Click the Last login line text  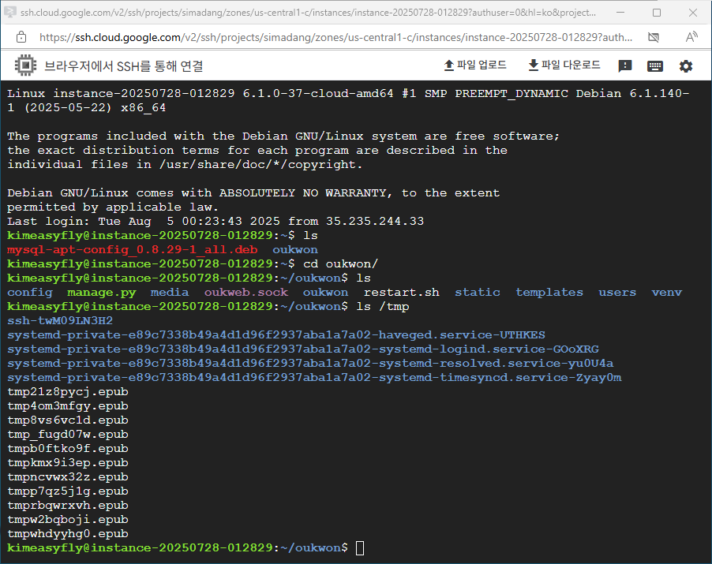coord(215,222)
